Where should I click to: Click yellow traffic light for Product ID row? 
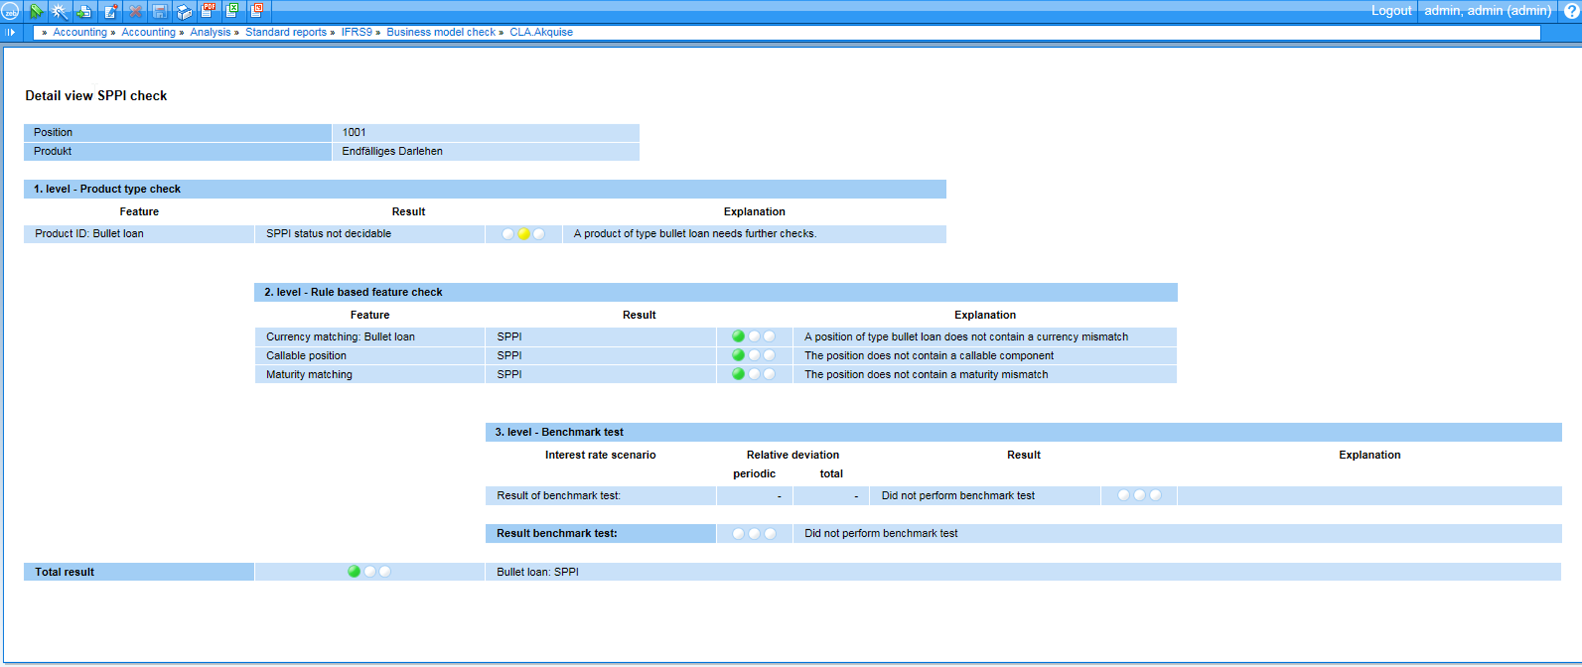point(523,233)
